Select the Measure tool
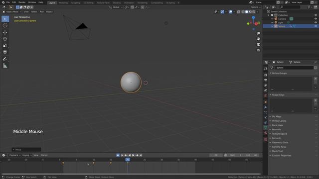319x179 pixels. 5,65
